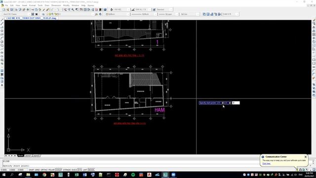The width and height of the screenshot is (316, 178).
Task: Click the Erase tool in Modify toolbar
Action: point(314,20)
